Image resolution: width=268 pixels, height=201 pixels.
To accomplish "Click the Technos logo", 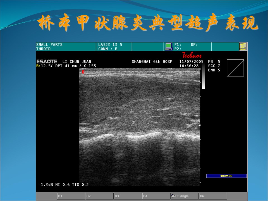I will (192, 55).
